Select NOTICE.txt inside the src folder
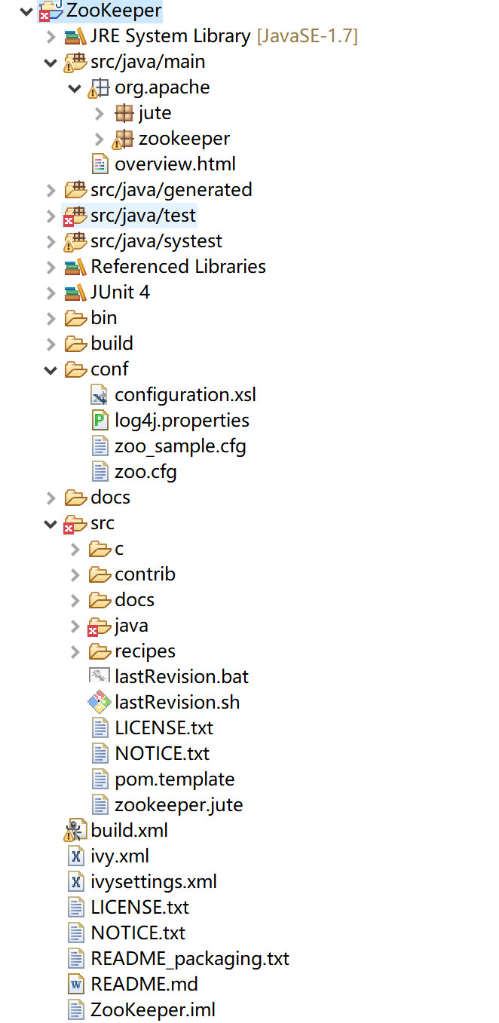 coord(162,754)
